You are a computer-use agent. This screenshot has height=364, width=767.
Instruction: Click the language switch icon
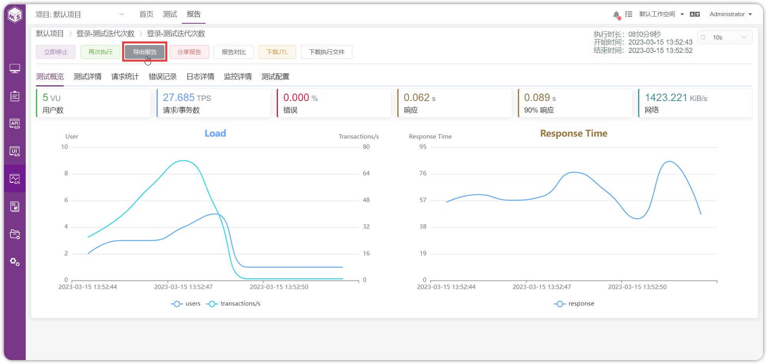(695, 14)
